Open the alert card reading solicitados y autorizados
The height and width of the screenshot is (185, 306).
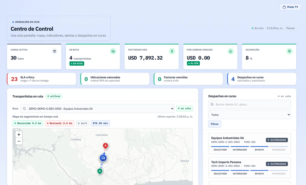(262, 79)
